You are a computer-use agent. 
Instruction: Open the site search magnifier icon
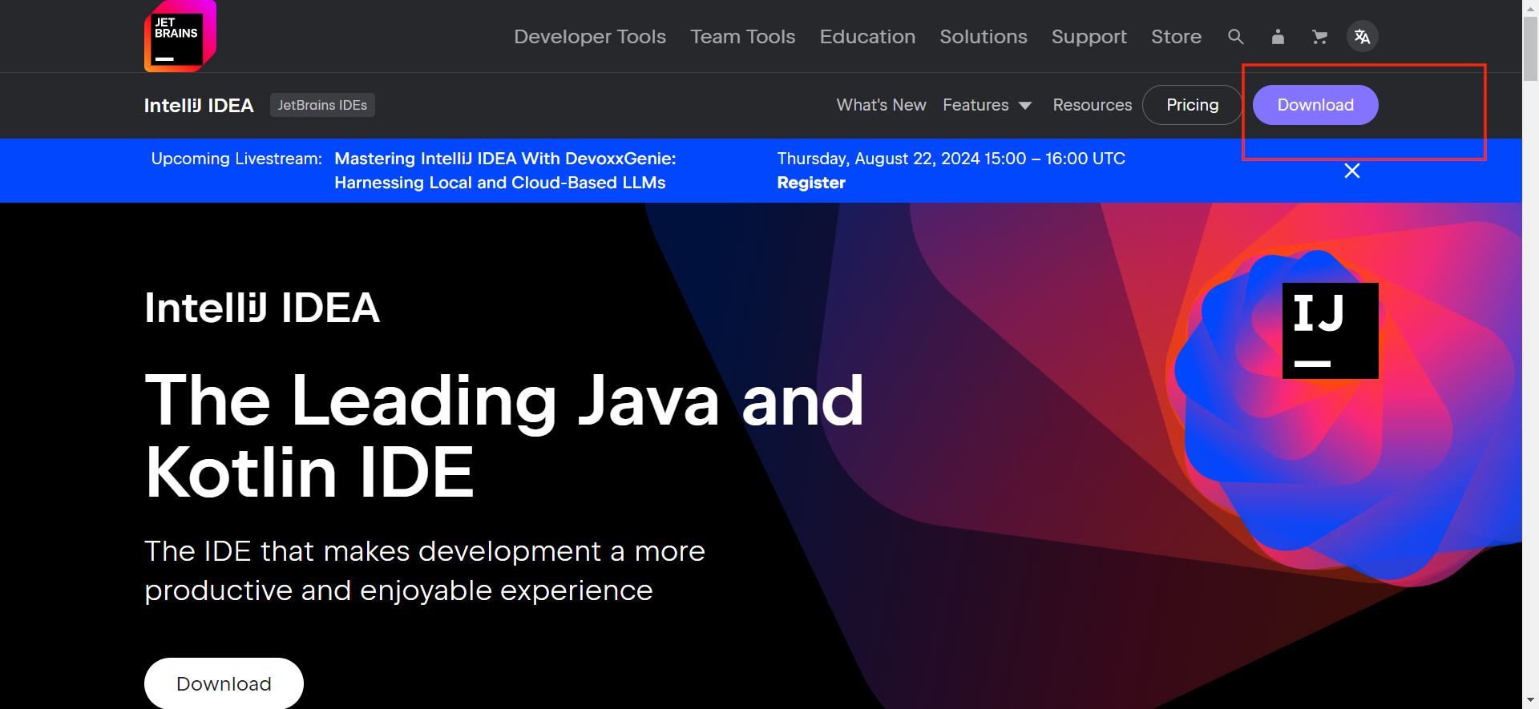tap(1235, 37)
